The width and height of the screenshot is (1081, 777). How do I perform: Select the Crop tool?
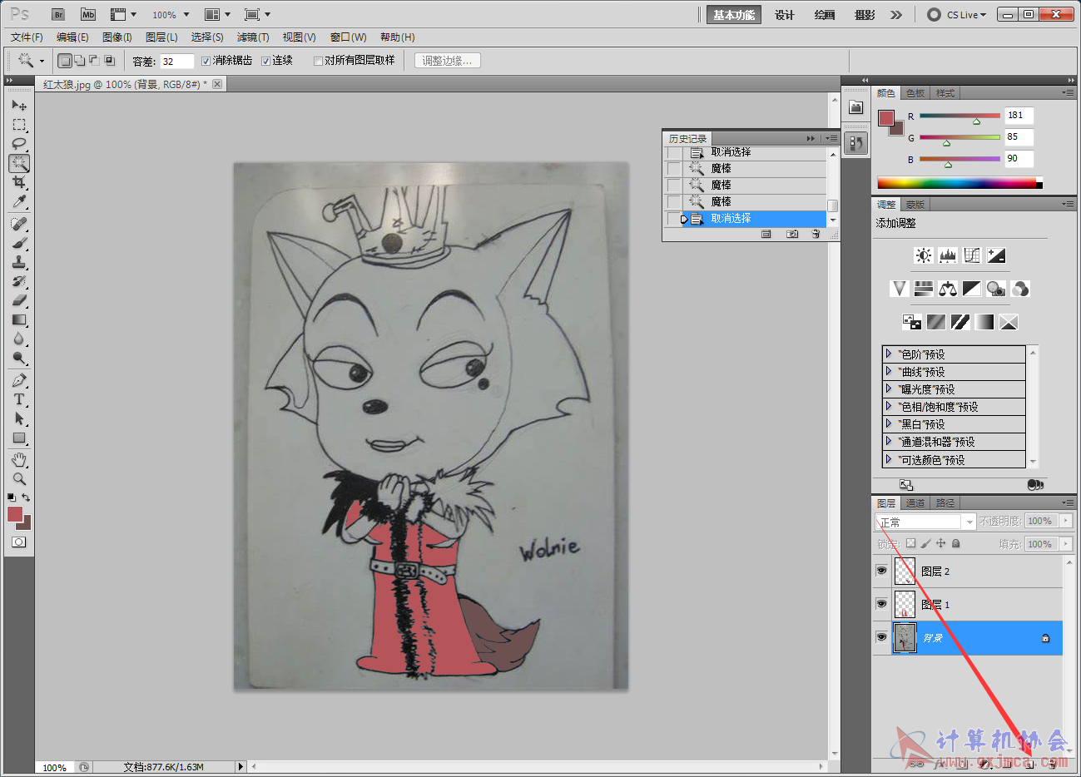click(x=19, y=182)
